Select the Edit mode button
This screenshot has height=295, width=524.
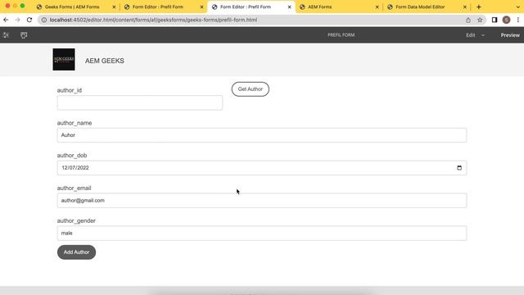[x=471, y=35]
